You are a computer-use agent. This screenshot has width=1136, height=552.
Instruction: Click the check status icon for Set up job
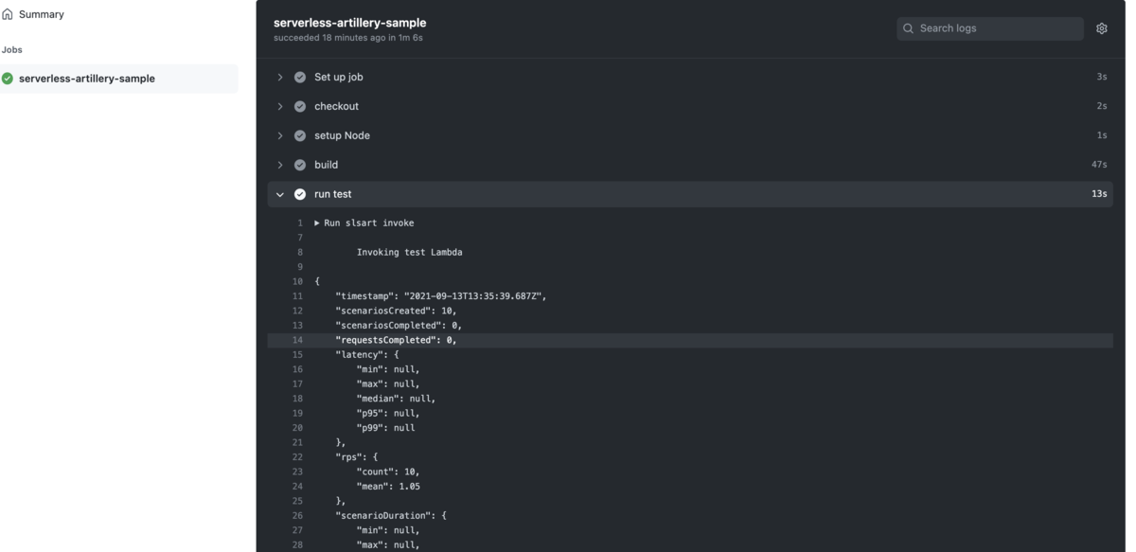300,77
